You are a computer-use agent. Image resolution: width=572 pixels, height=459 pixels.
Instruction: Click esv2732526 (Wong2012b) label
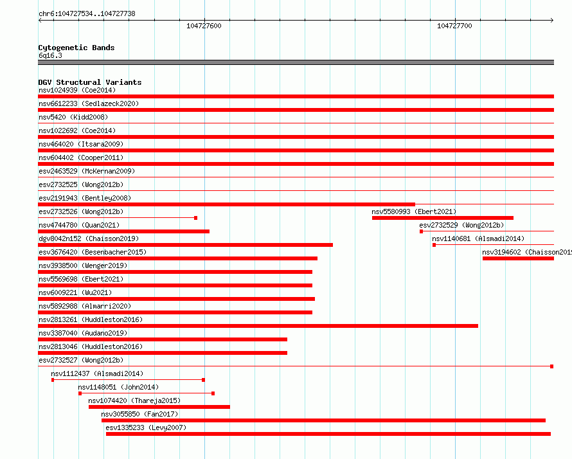81,212
